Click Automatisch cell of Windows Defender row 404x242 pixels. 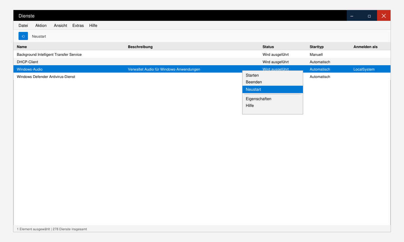coord(320,77)
